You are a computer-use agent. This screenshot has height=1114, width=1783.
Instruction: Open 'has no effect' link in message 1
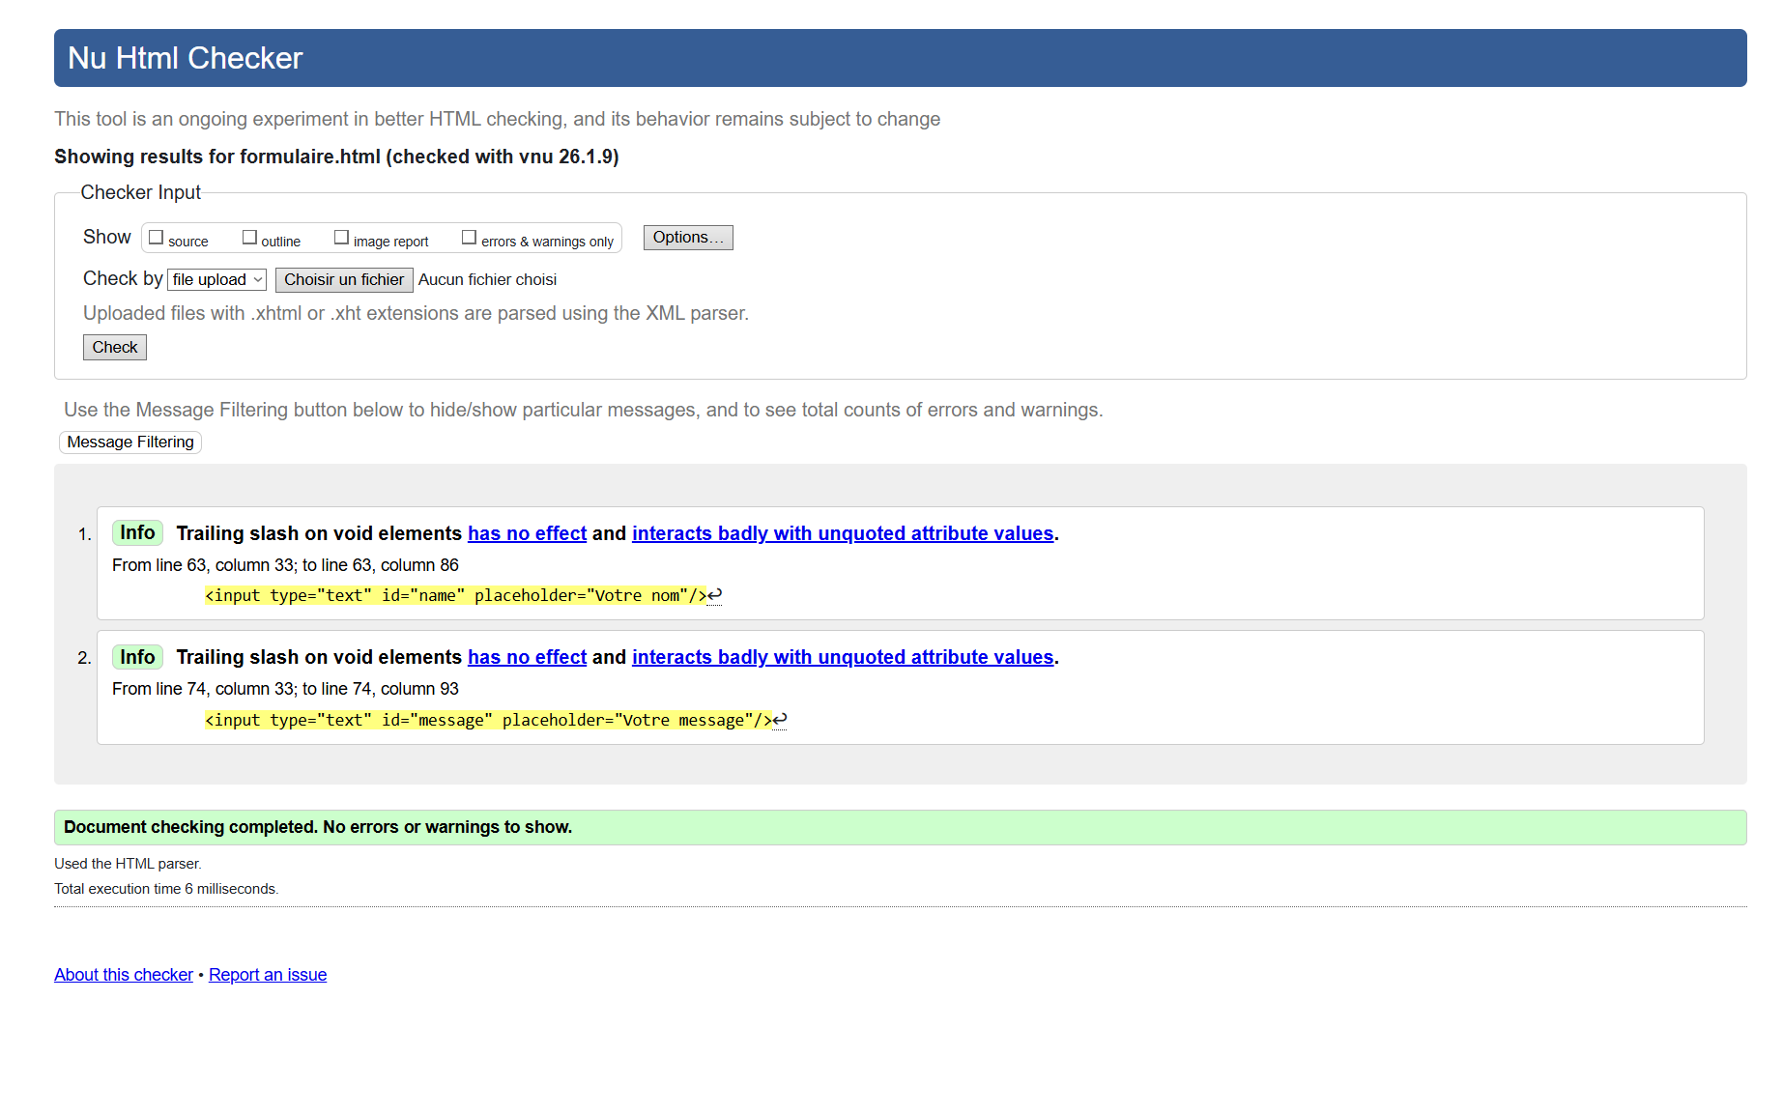coord(527,534)
